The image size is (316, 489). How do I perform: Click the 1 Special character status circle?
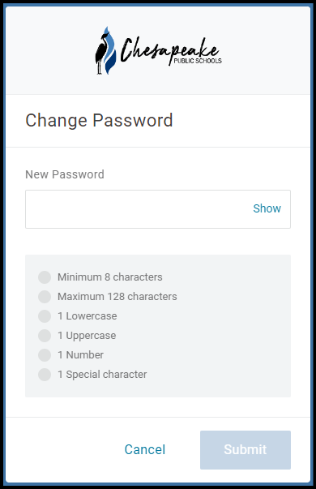[x=45, y=375]
